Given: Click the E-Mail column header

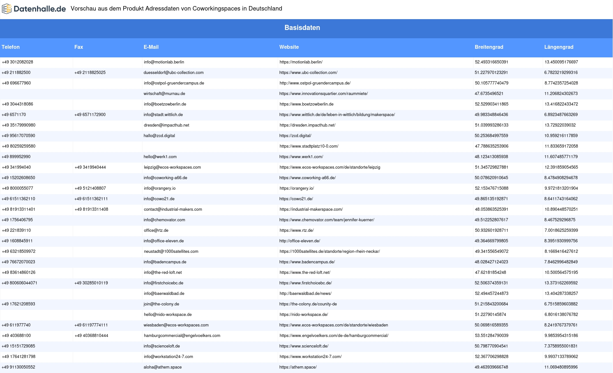Looking at the screenshot, I should [151, 47].
